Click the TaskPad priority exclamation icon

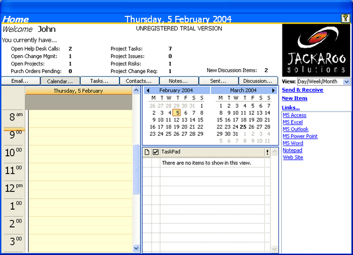(267, 152)
